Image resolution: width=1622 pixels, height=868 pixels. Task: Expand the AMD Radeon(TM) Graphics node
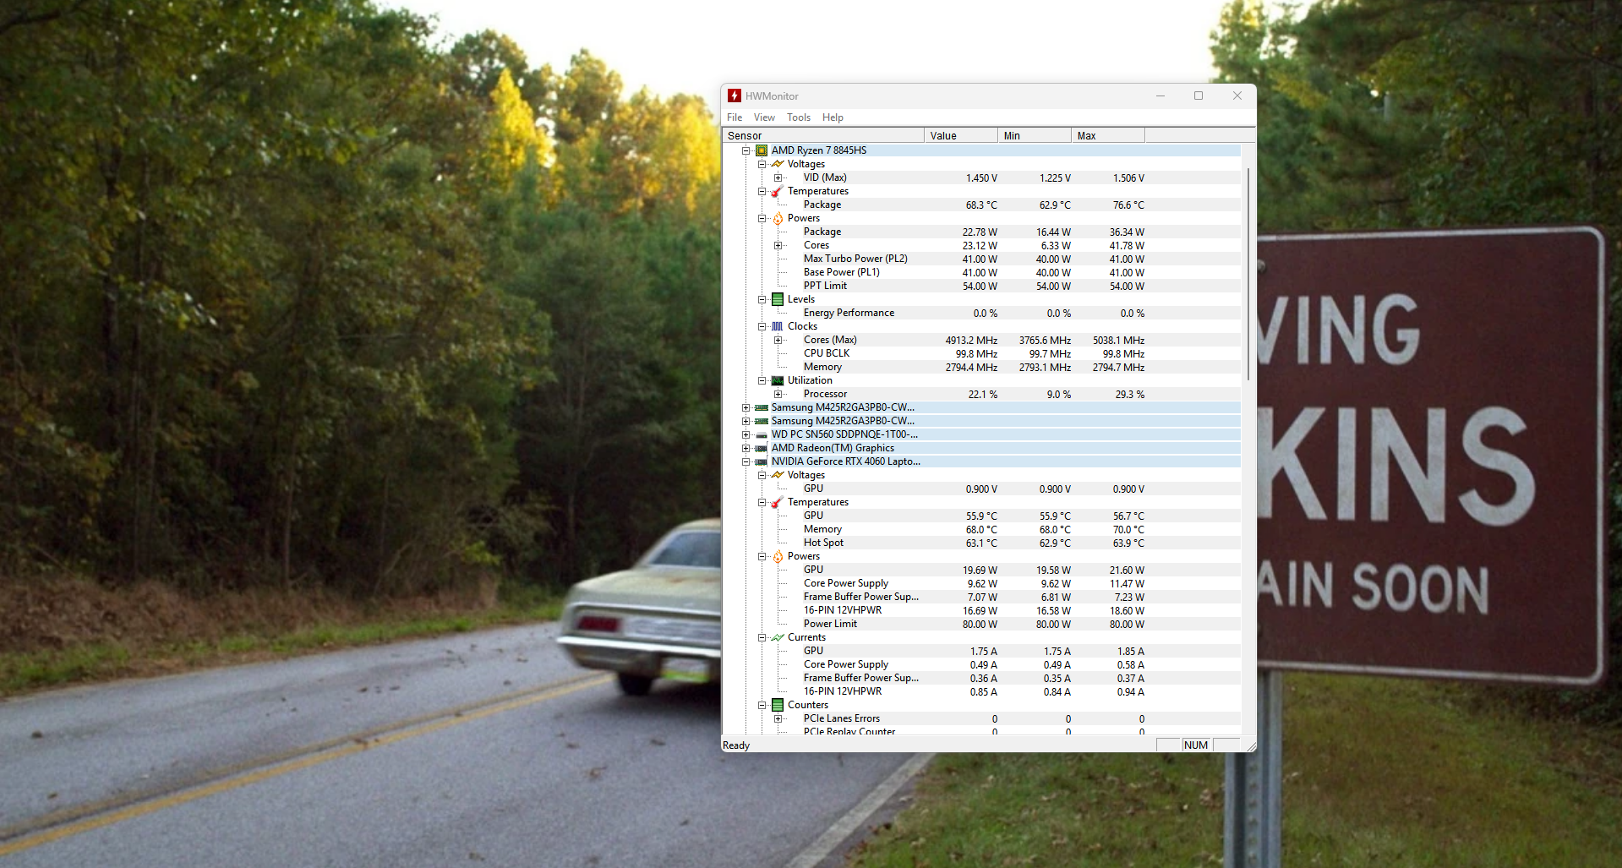click(745, 448)
